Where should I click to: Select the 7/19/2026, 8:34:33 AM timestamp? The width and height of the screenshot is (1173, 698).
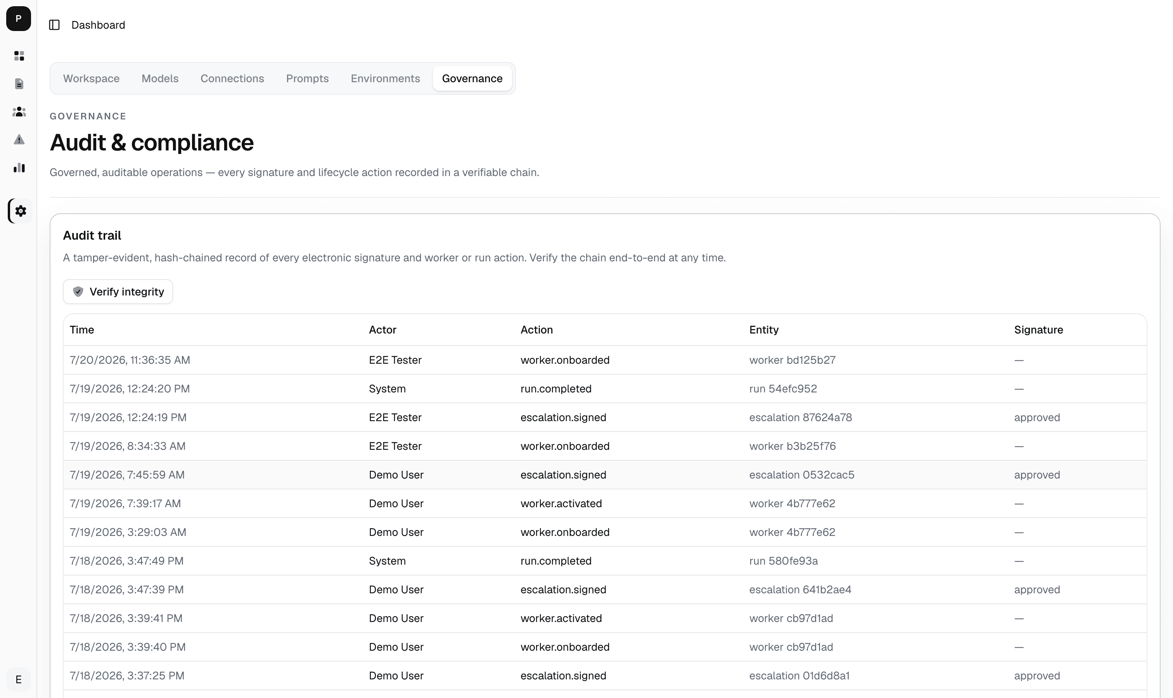tap(128, 446)
